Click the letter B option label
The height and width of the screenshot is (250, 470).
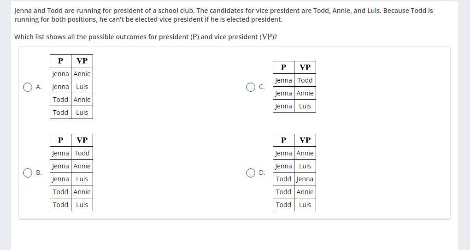[39, 173]
